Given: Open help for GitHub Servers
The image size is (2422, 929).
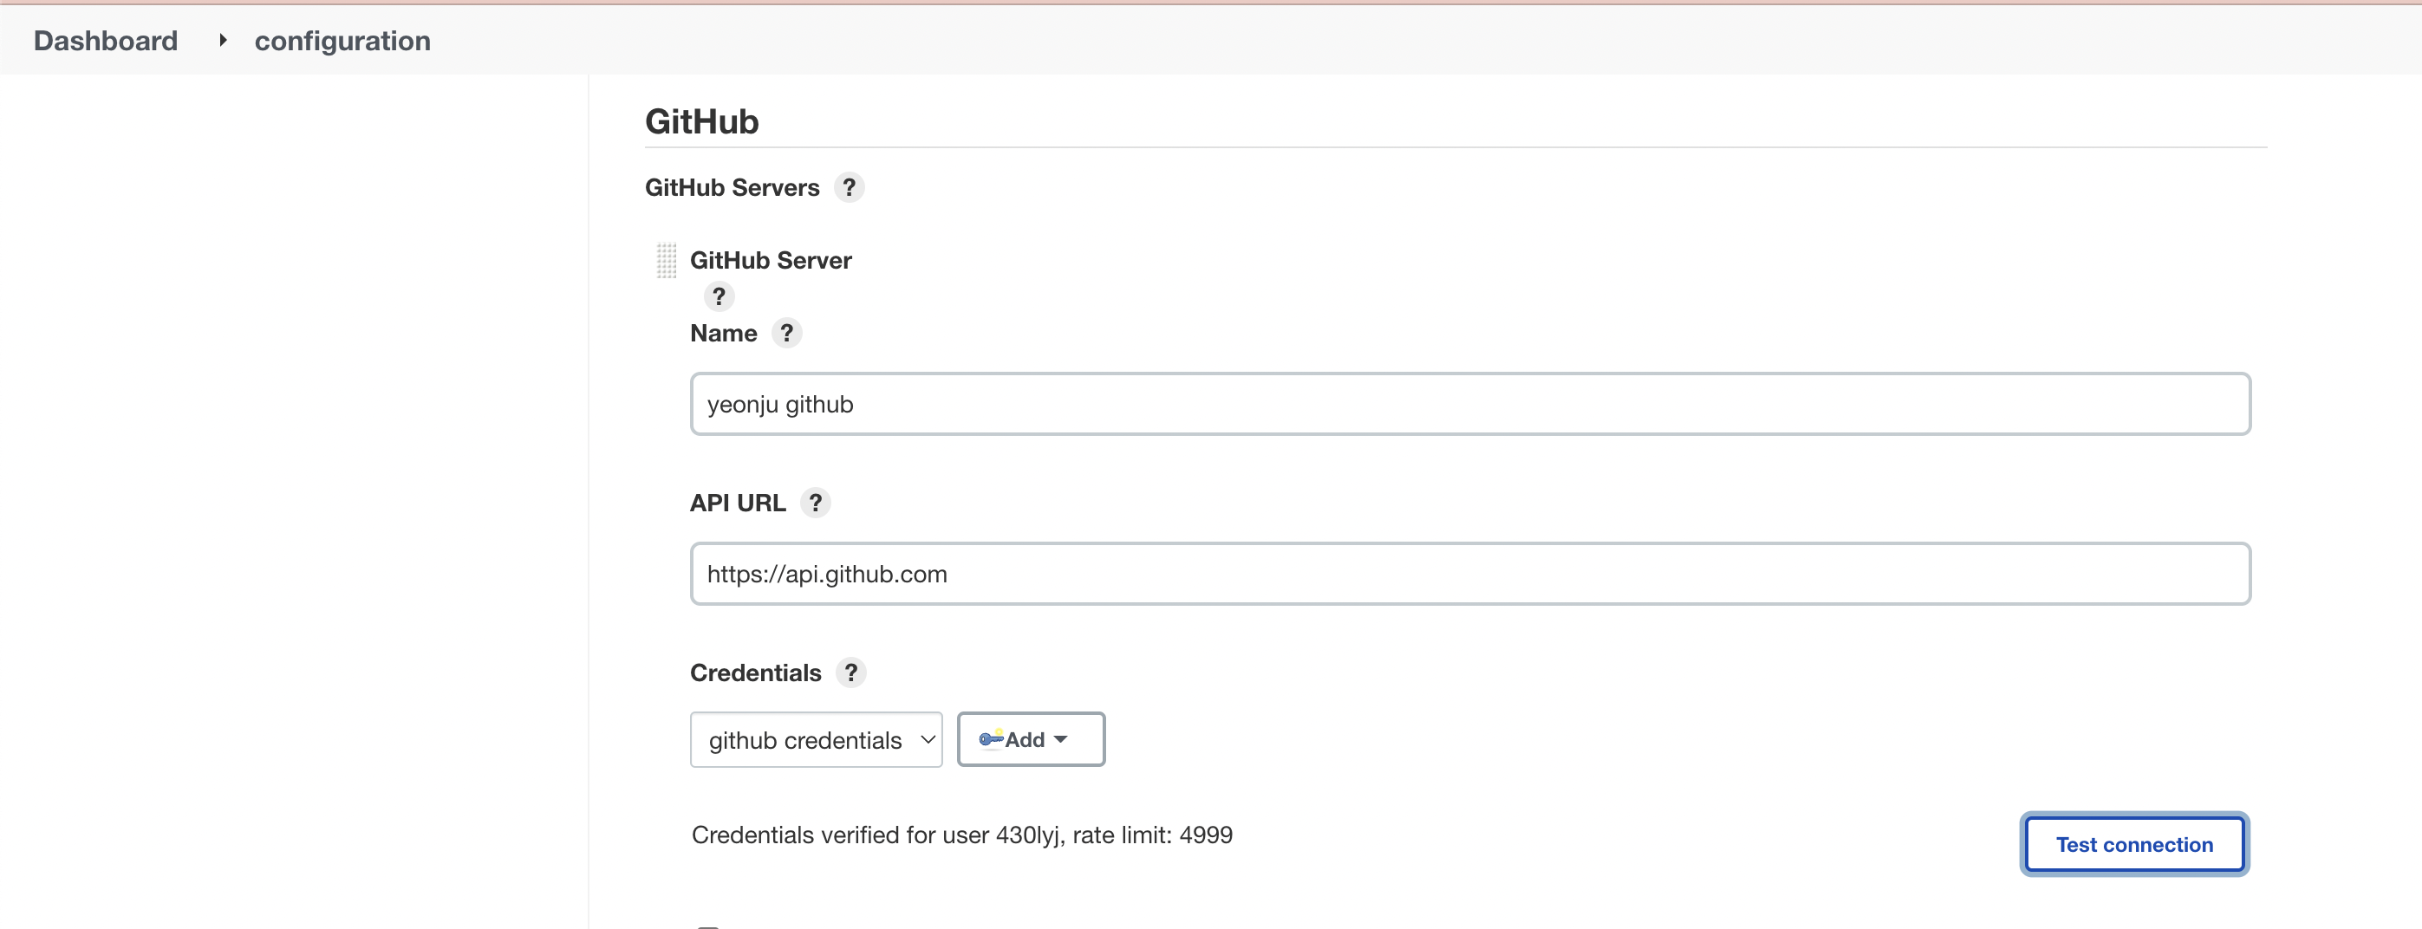Looking at the screenshot, I should click(849, 187).
